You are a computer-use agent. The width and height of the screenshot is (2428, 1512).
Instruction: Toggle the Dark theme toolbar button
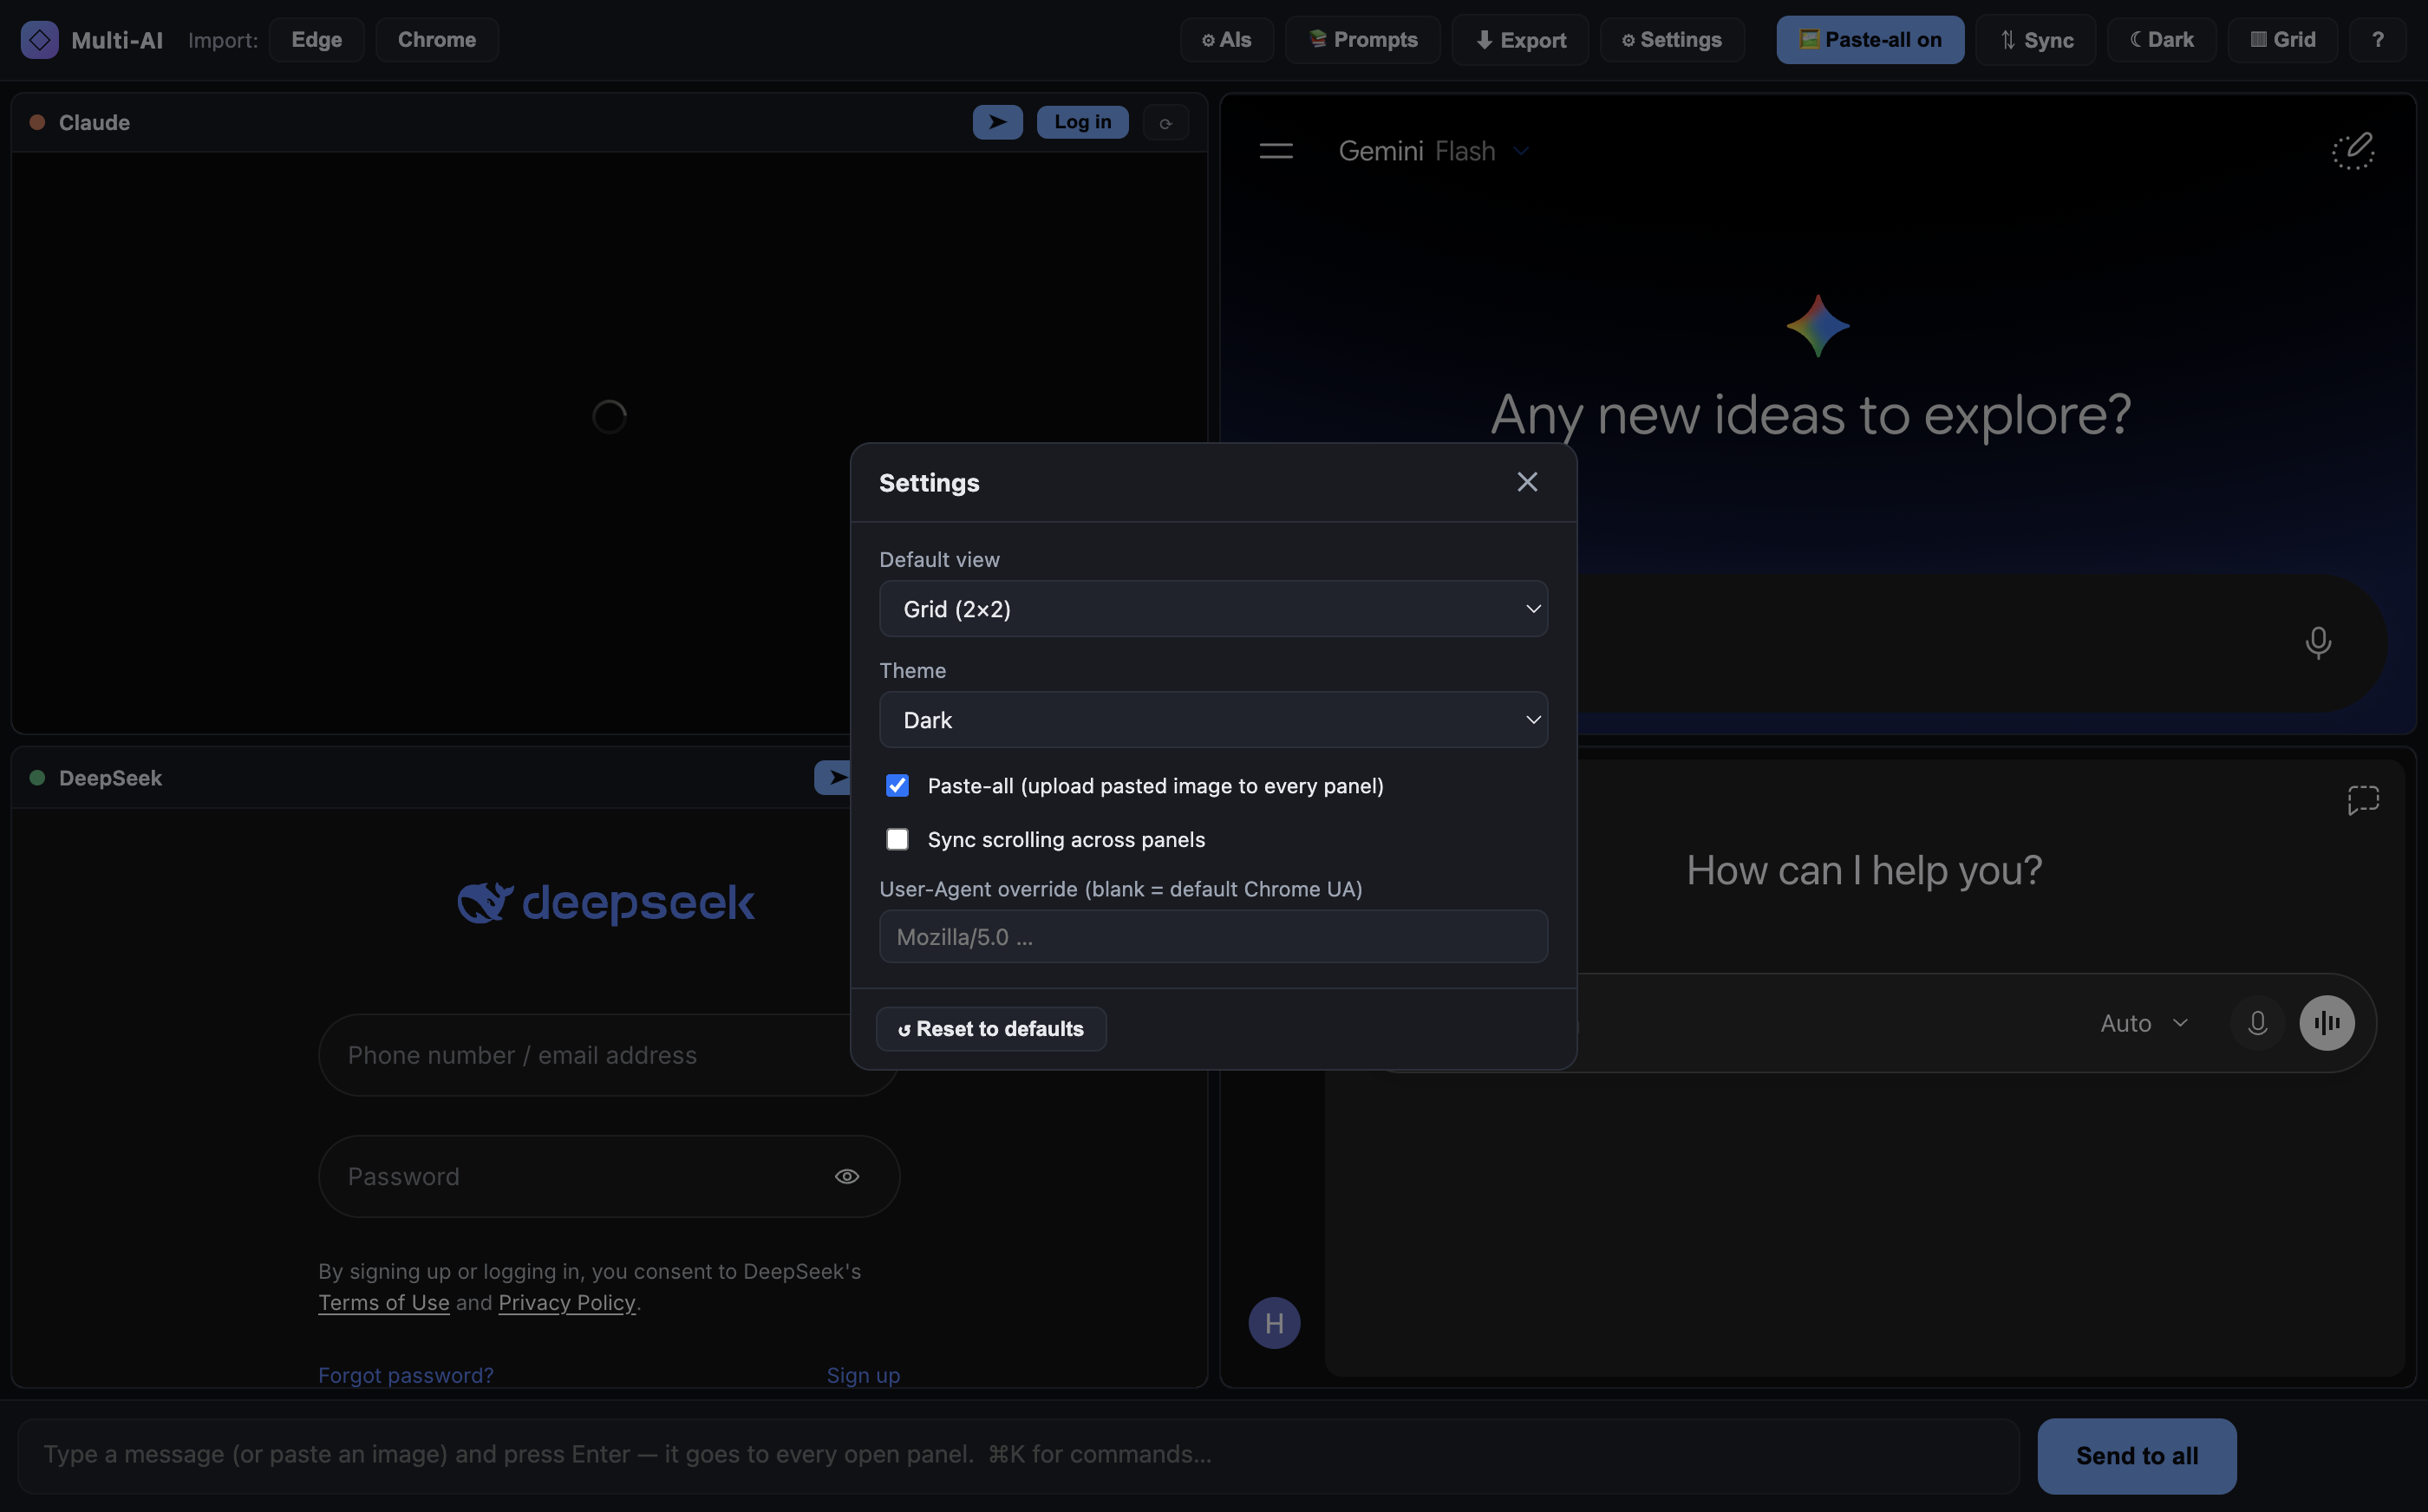pyautogui.click(x=2162, y=40)
